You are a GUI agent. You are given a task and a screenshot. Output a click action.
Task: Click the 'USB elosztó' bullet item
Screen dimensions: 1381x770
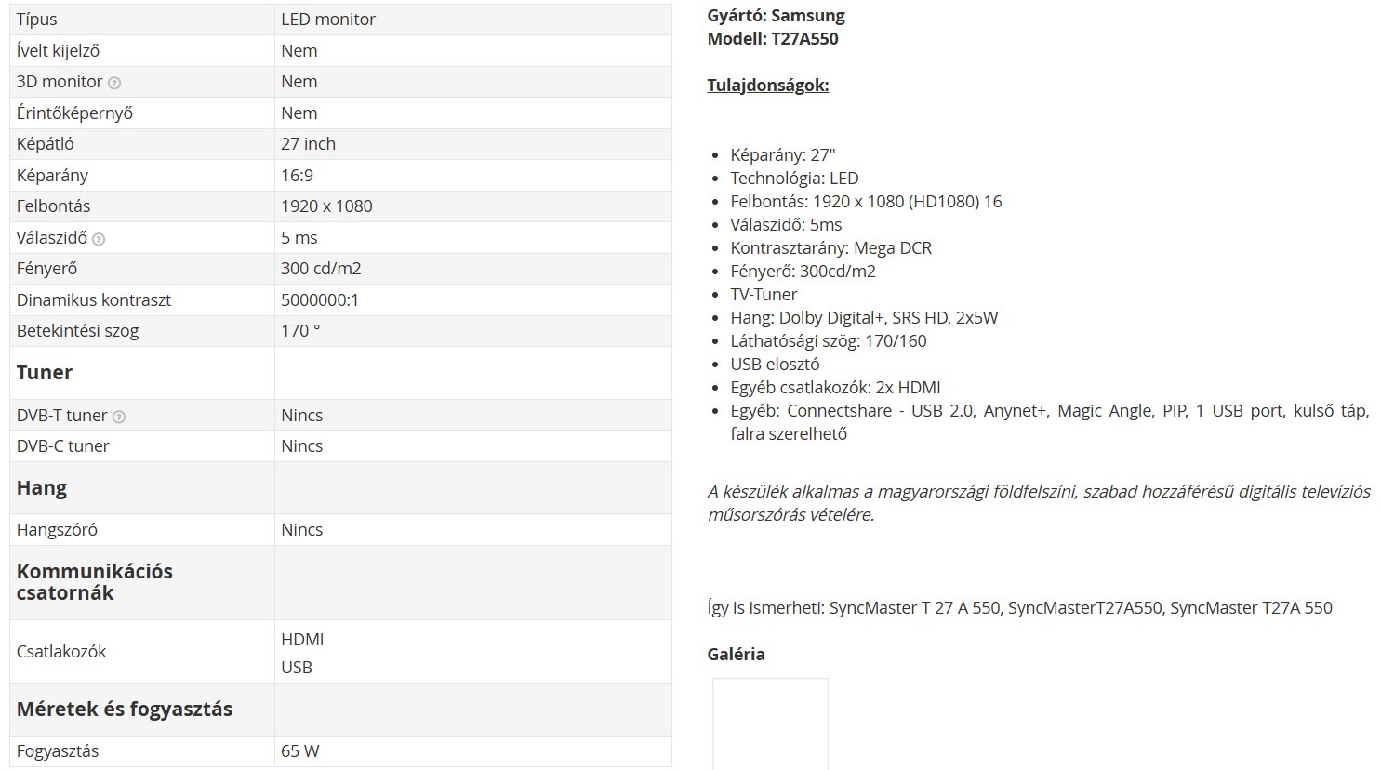tap(775, 365)
